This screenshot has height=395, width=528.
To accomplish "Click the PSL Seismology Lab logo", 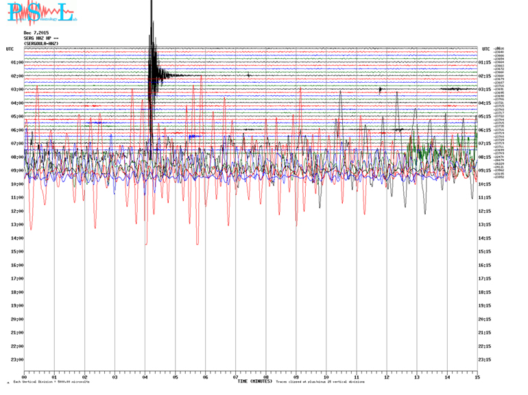I will [38, 12].
